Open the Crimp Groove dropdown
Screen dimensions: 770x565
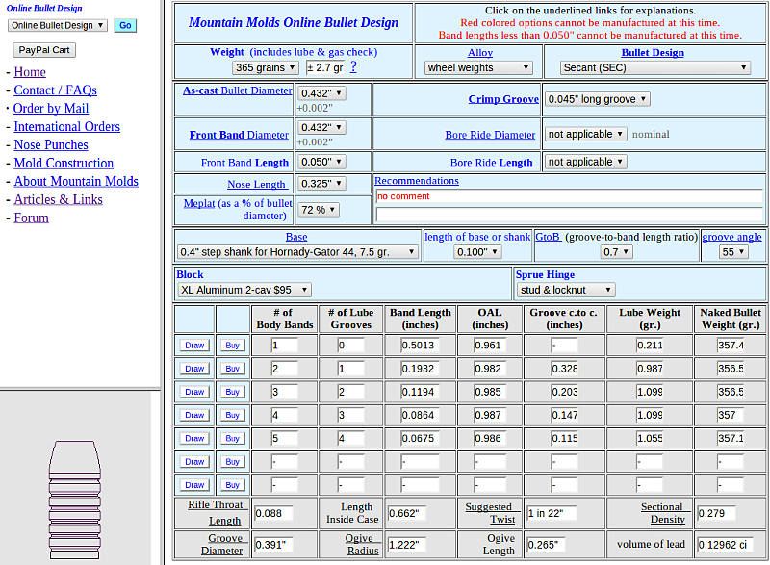coord(598,99)
